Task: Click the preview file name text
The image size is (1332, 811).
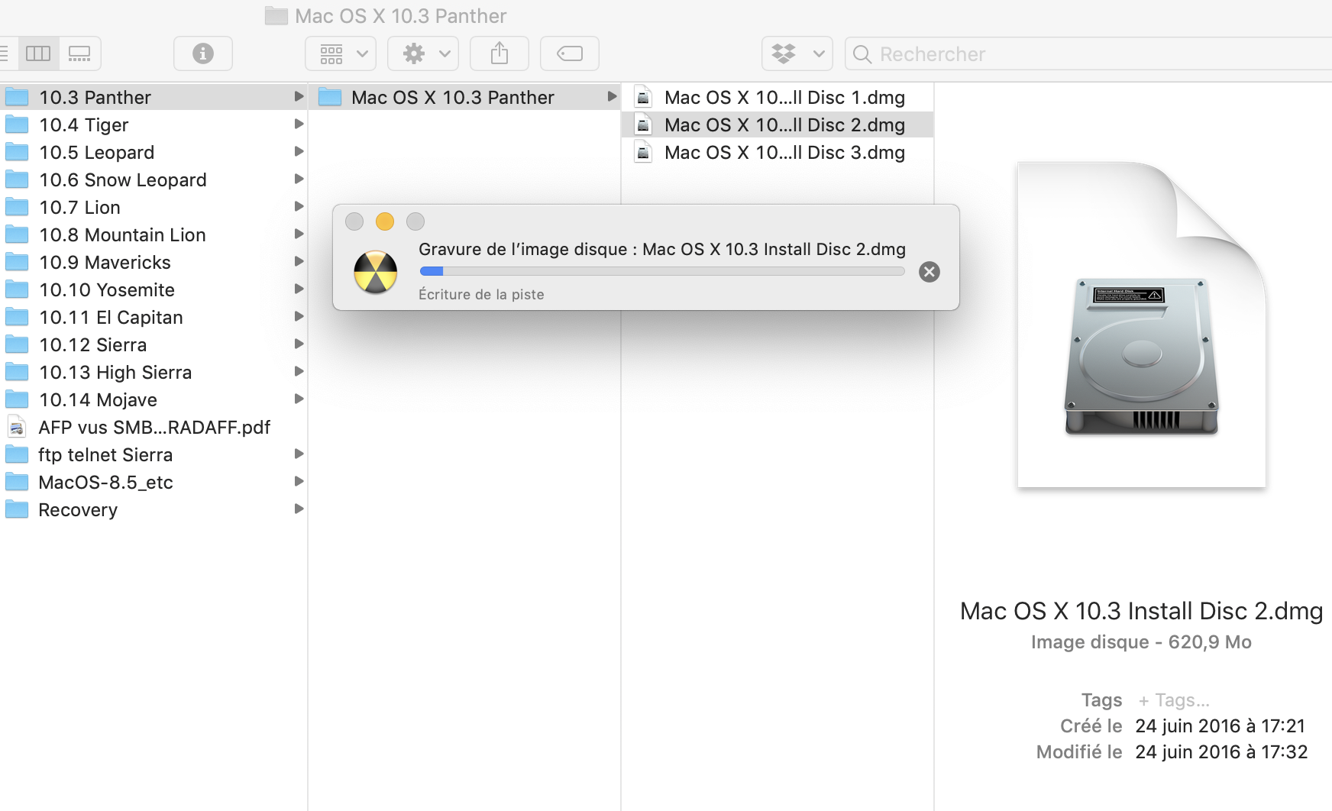Action: [1142, 611]
